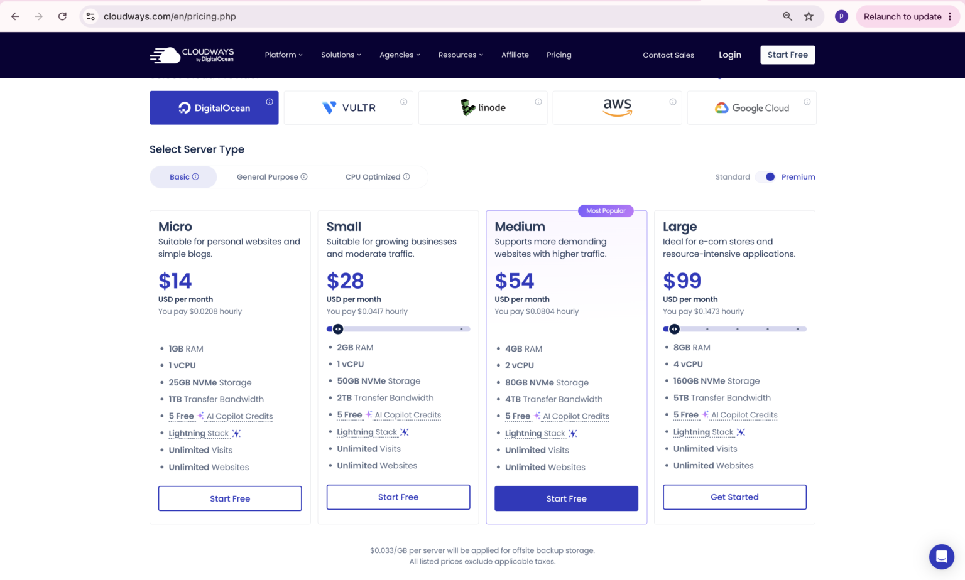965x580 pixels.
Task: Select Linode as cloud provider
Action: tap(483, 108)
